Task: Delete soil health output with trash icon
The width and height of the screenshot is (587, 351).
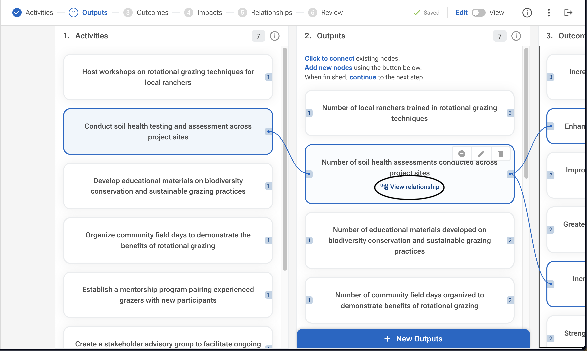Action: 501,154
